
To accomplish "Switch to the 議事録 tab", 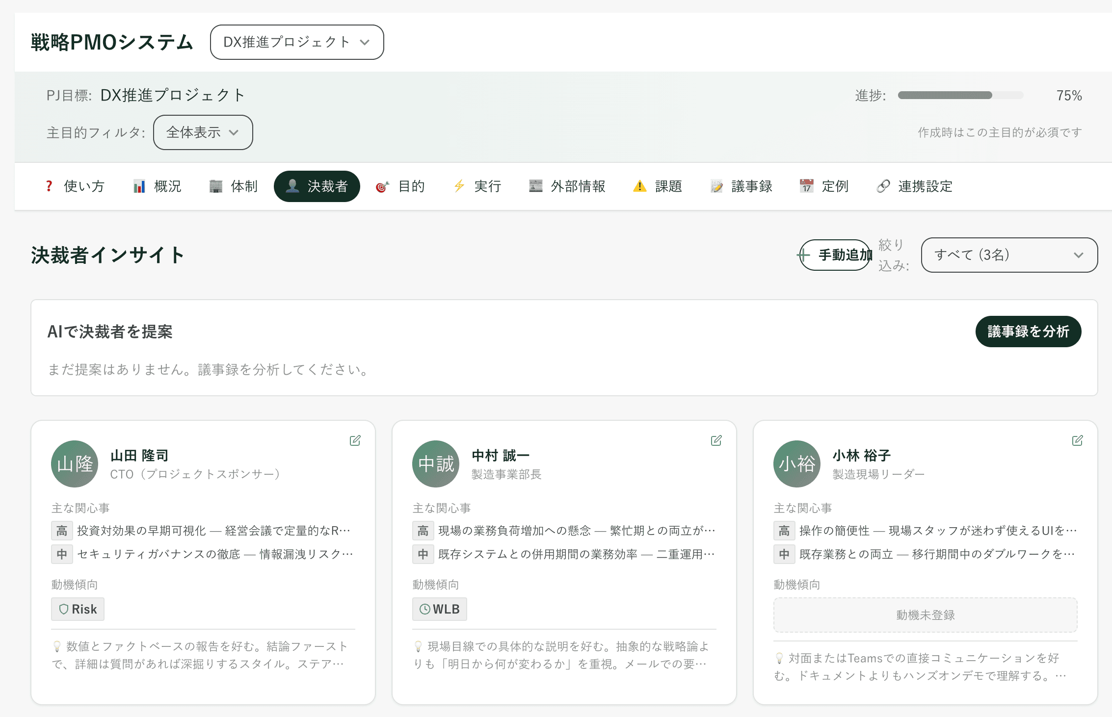I will point(741,186).
